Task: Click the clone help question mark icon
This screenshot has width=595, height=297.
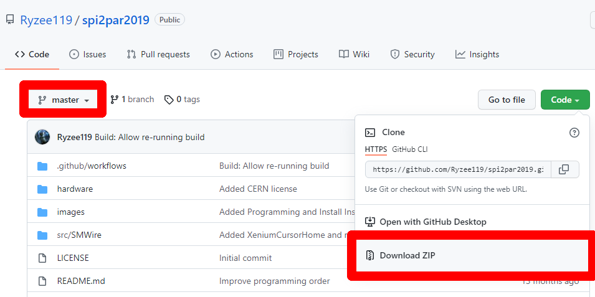Action: [574, 133]
